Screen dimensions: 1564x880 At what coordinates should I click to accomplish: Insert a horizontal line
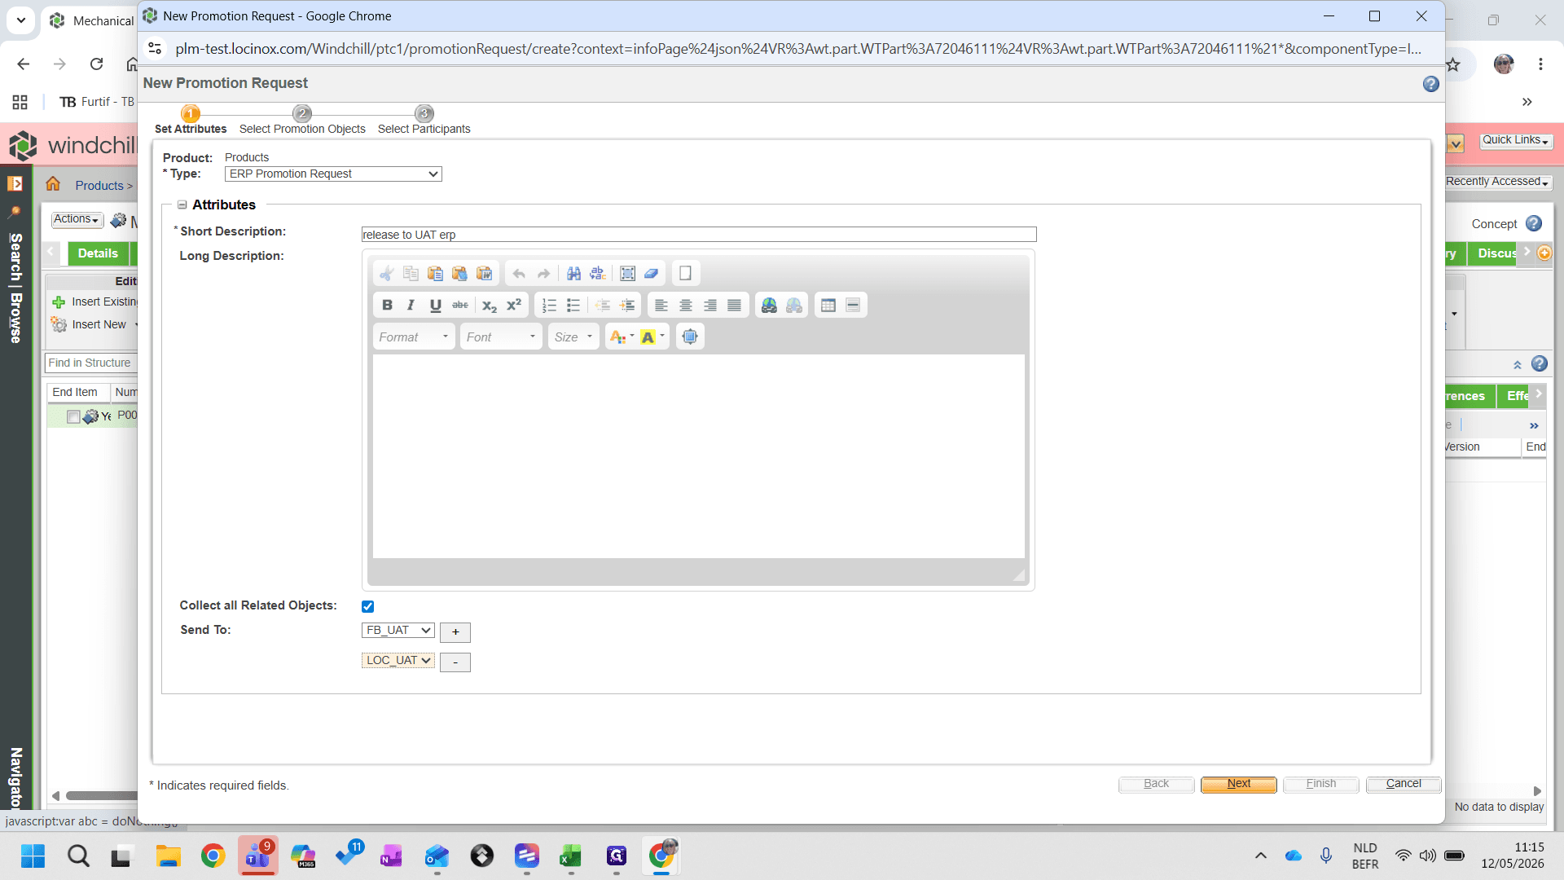point(853,305)
